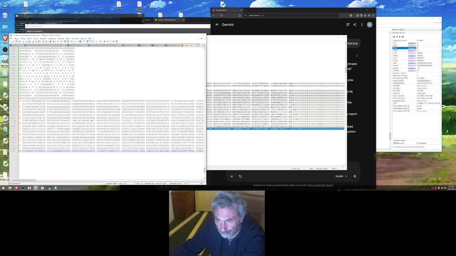Select the Big endian radio button
The width and height of the screenshot is (456, 256).
418,143
